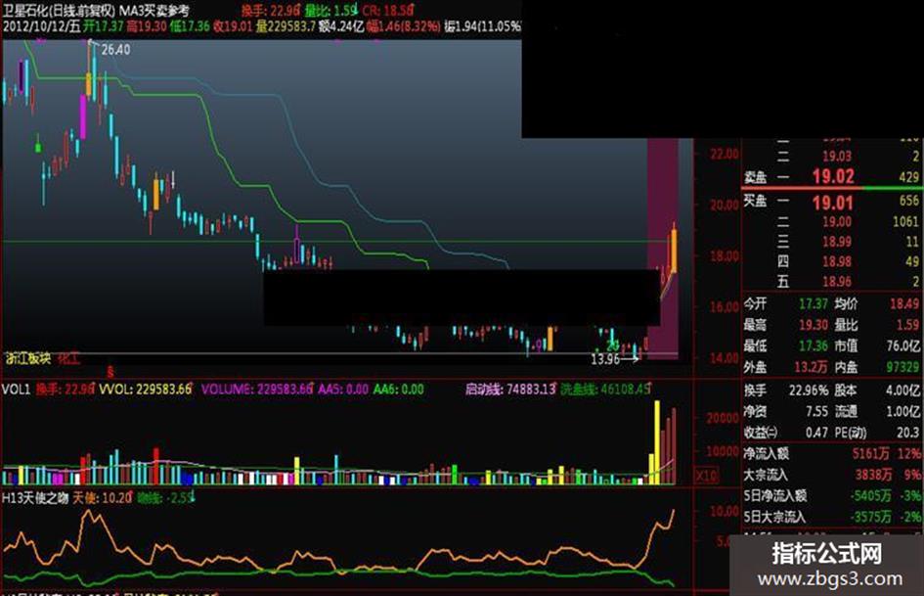
Task: Click the VVOL: 229583.66 value
Action: 146,390
